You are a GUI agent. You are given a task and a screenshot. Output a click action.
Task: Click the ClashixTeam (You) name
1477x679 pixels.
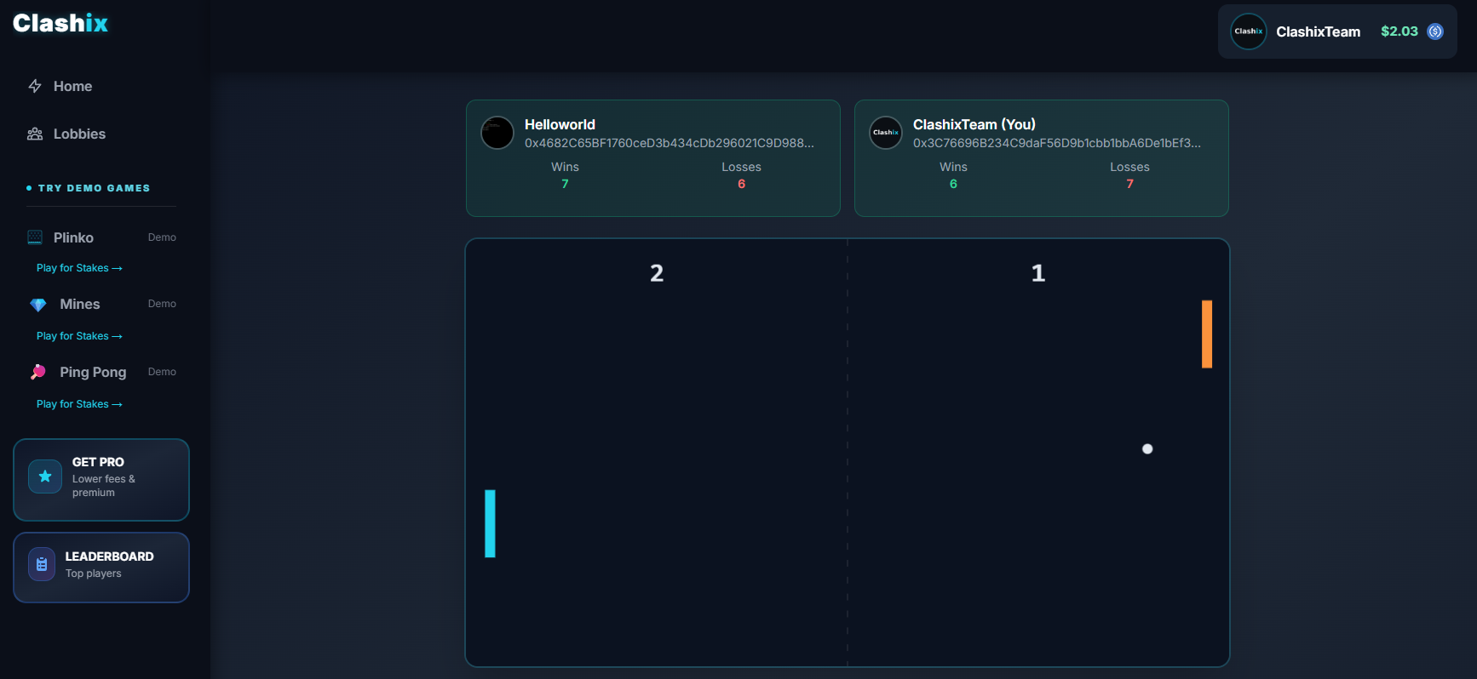coord(974,124)
